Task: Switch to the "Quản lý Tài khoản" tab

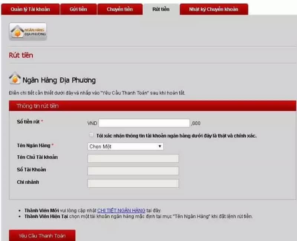Action: 30,9
